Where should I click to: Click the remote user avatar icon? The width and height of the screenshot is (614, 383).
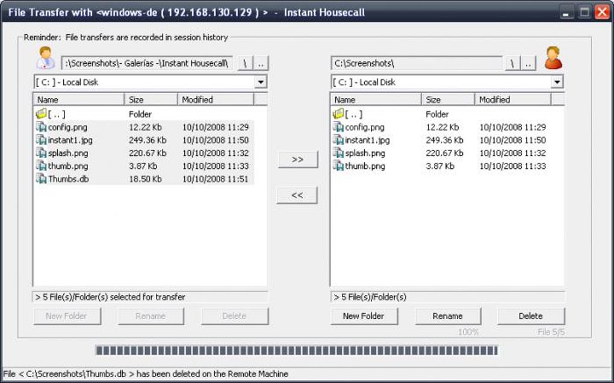pyautogui.click(x=554, y=57)
